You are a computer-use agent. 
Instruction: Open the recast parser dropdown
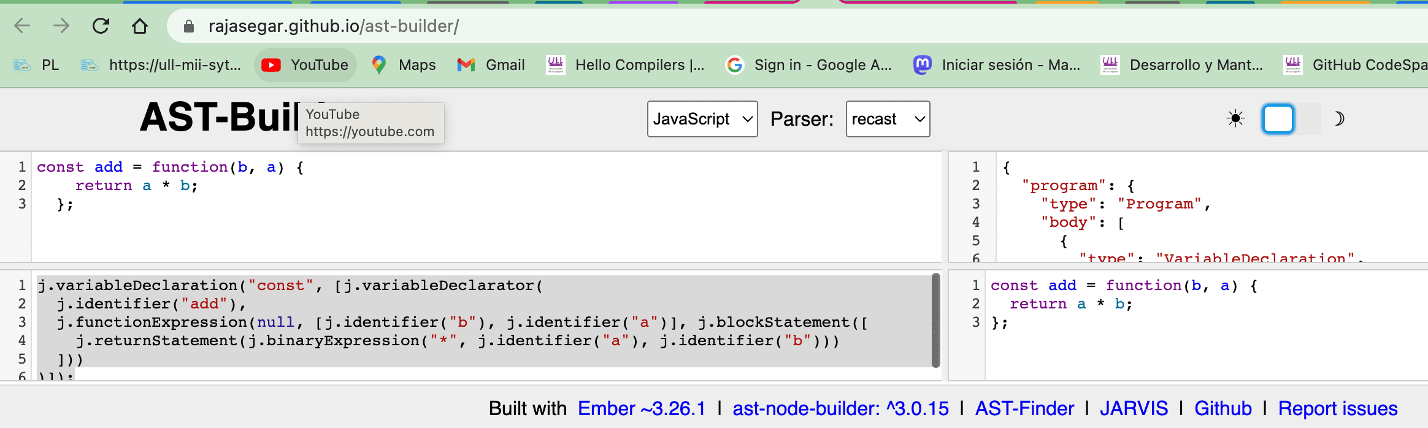coord(888,119)
